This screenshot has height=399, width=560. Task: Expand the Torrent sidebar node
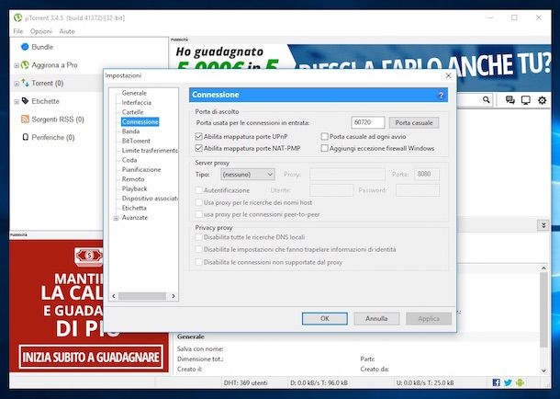[17, 84]
